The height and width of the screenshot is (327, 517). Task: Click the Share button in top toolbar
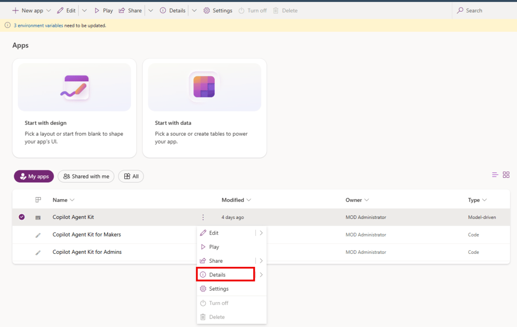click(130, 11)
